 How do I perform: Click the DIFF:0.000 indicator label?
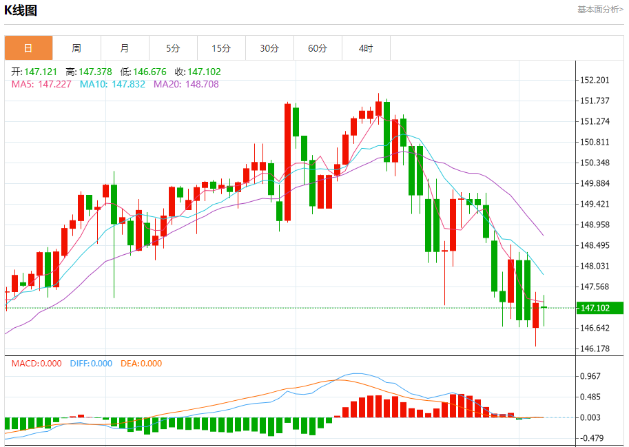91,364
